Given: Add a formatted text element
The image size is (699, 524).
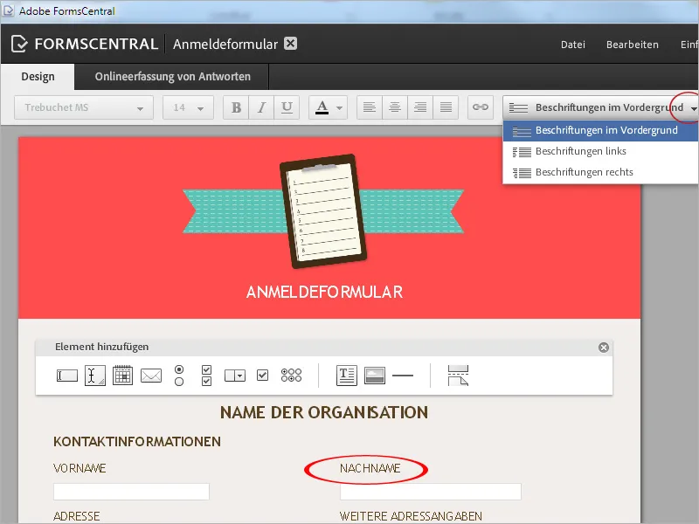Looking at the screenshot, I should click(x=346, y=376).
